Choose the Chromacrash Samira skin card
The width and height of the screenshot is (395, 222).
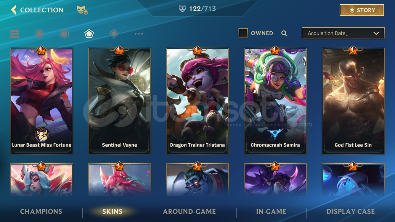click(x=275, y=101)
